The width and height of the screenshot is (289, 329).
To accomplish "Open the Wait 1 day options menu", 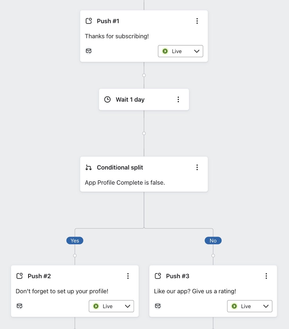I will [178, 99].
